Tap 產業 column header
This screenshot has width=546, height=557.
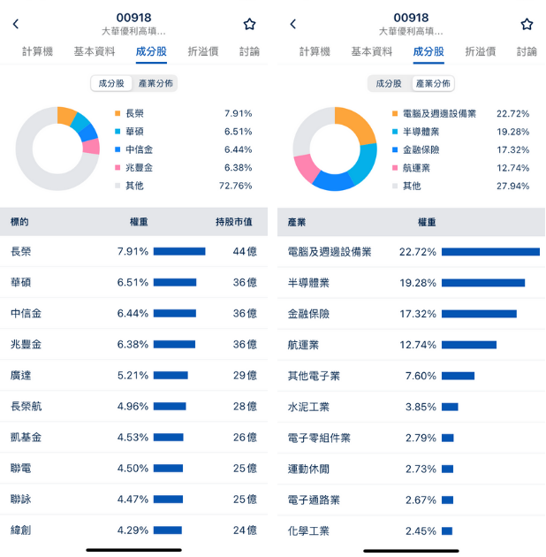(297, 223)
